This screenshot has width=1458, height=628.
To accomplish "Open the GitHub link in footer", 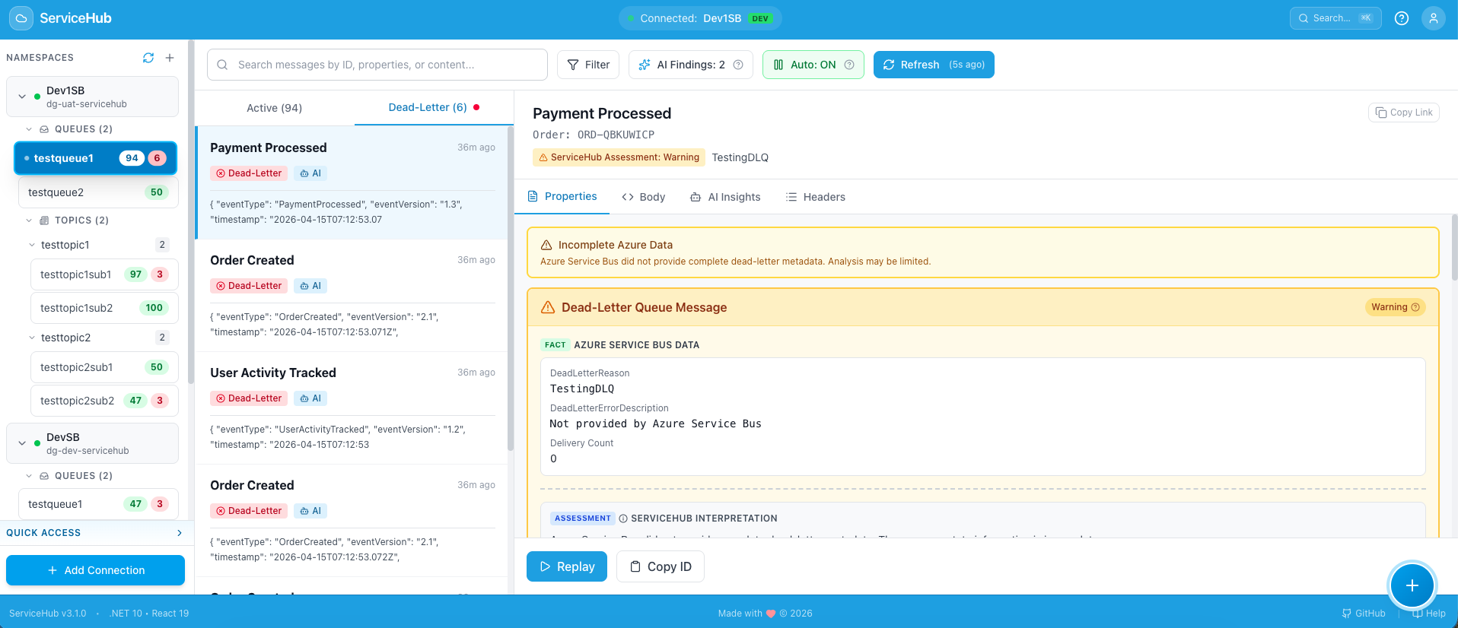I will coord(1364,614).
